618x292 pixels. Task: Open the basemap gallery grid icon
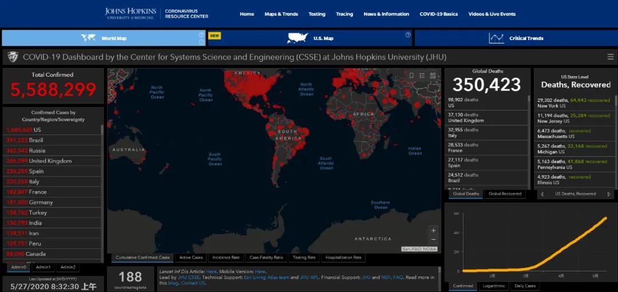433,75
